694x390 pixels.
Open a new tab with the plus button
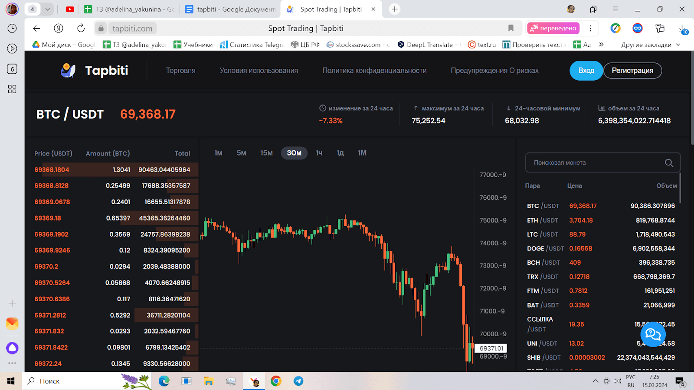(394, 9)
